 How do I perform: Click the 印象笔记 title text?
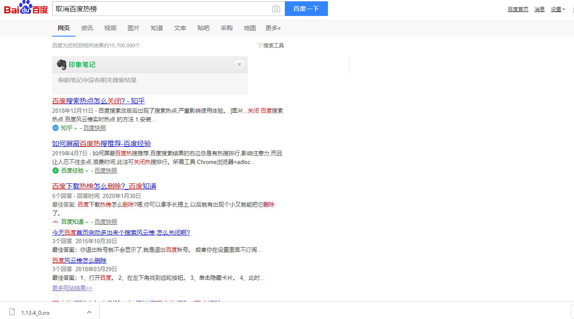[x=82, y=65]
